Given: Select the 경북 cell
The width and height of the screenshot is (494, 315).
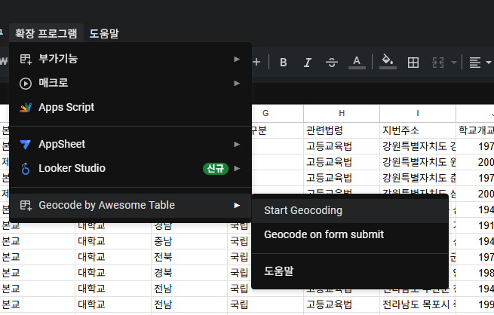Looking at the screenshot, I should (189, 273).
